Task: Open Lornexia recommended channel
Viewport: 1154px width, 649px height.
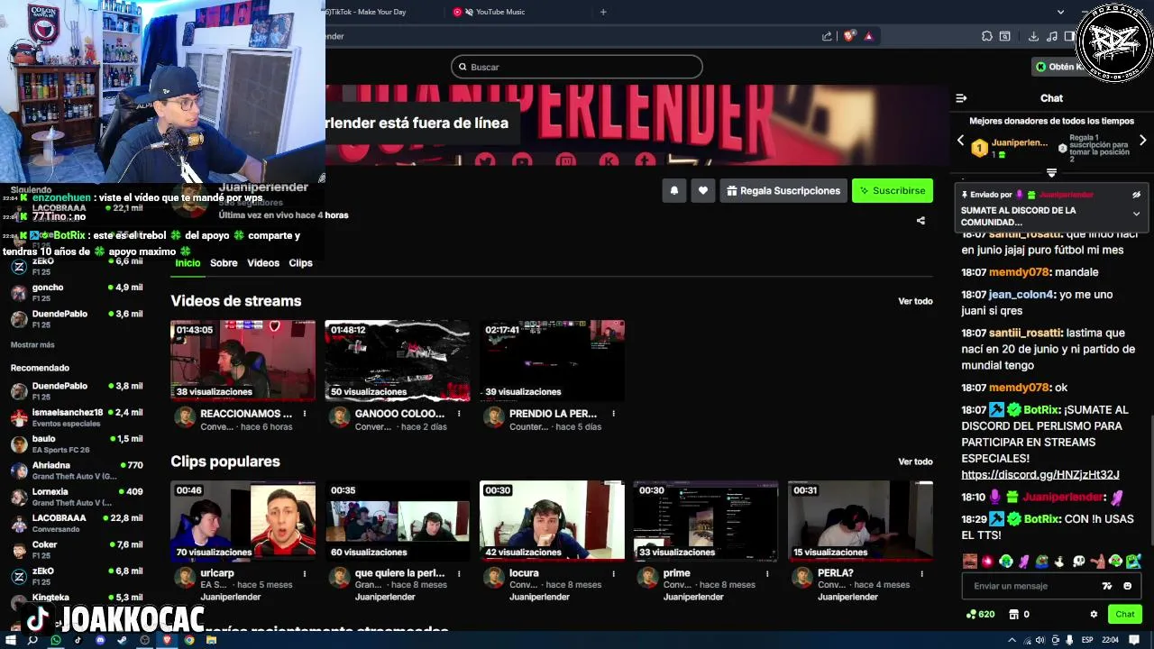Action: pyautogui.click(x=77, y=497)
